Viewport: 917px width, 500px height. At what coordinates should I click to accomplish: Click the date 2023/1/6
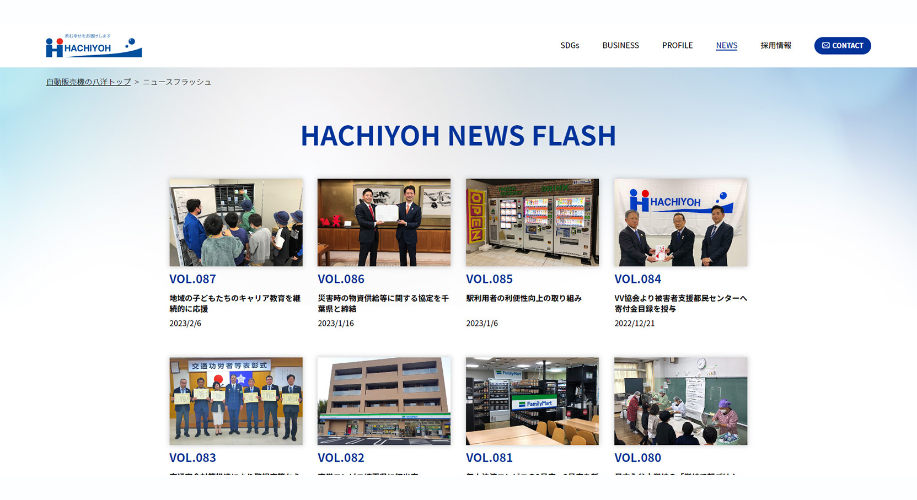click(x=482, y=324)
